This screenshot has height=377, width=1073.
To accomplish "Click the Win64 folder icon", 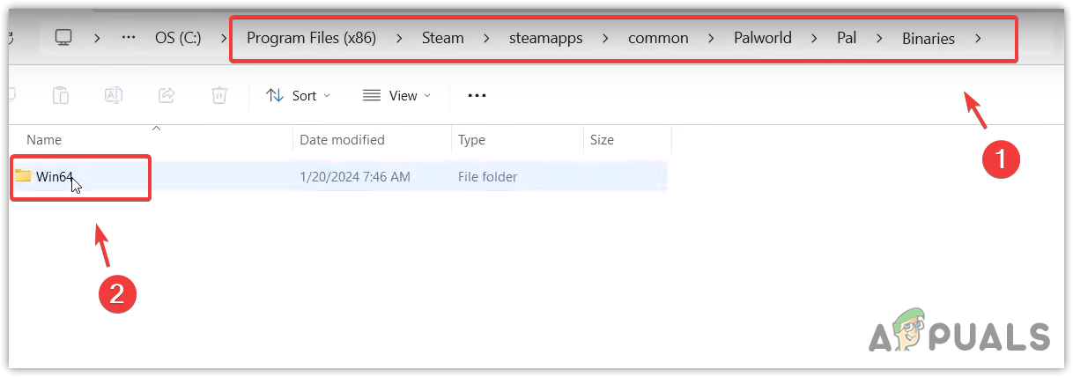I will (23, 176).
